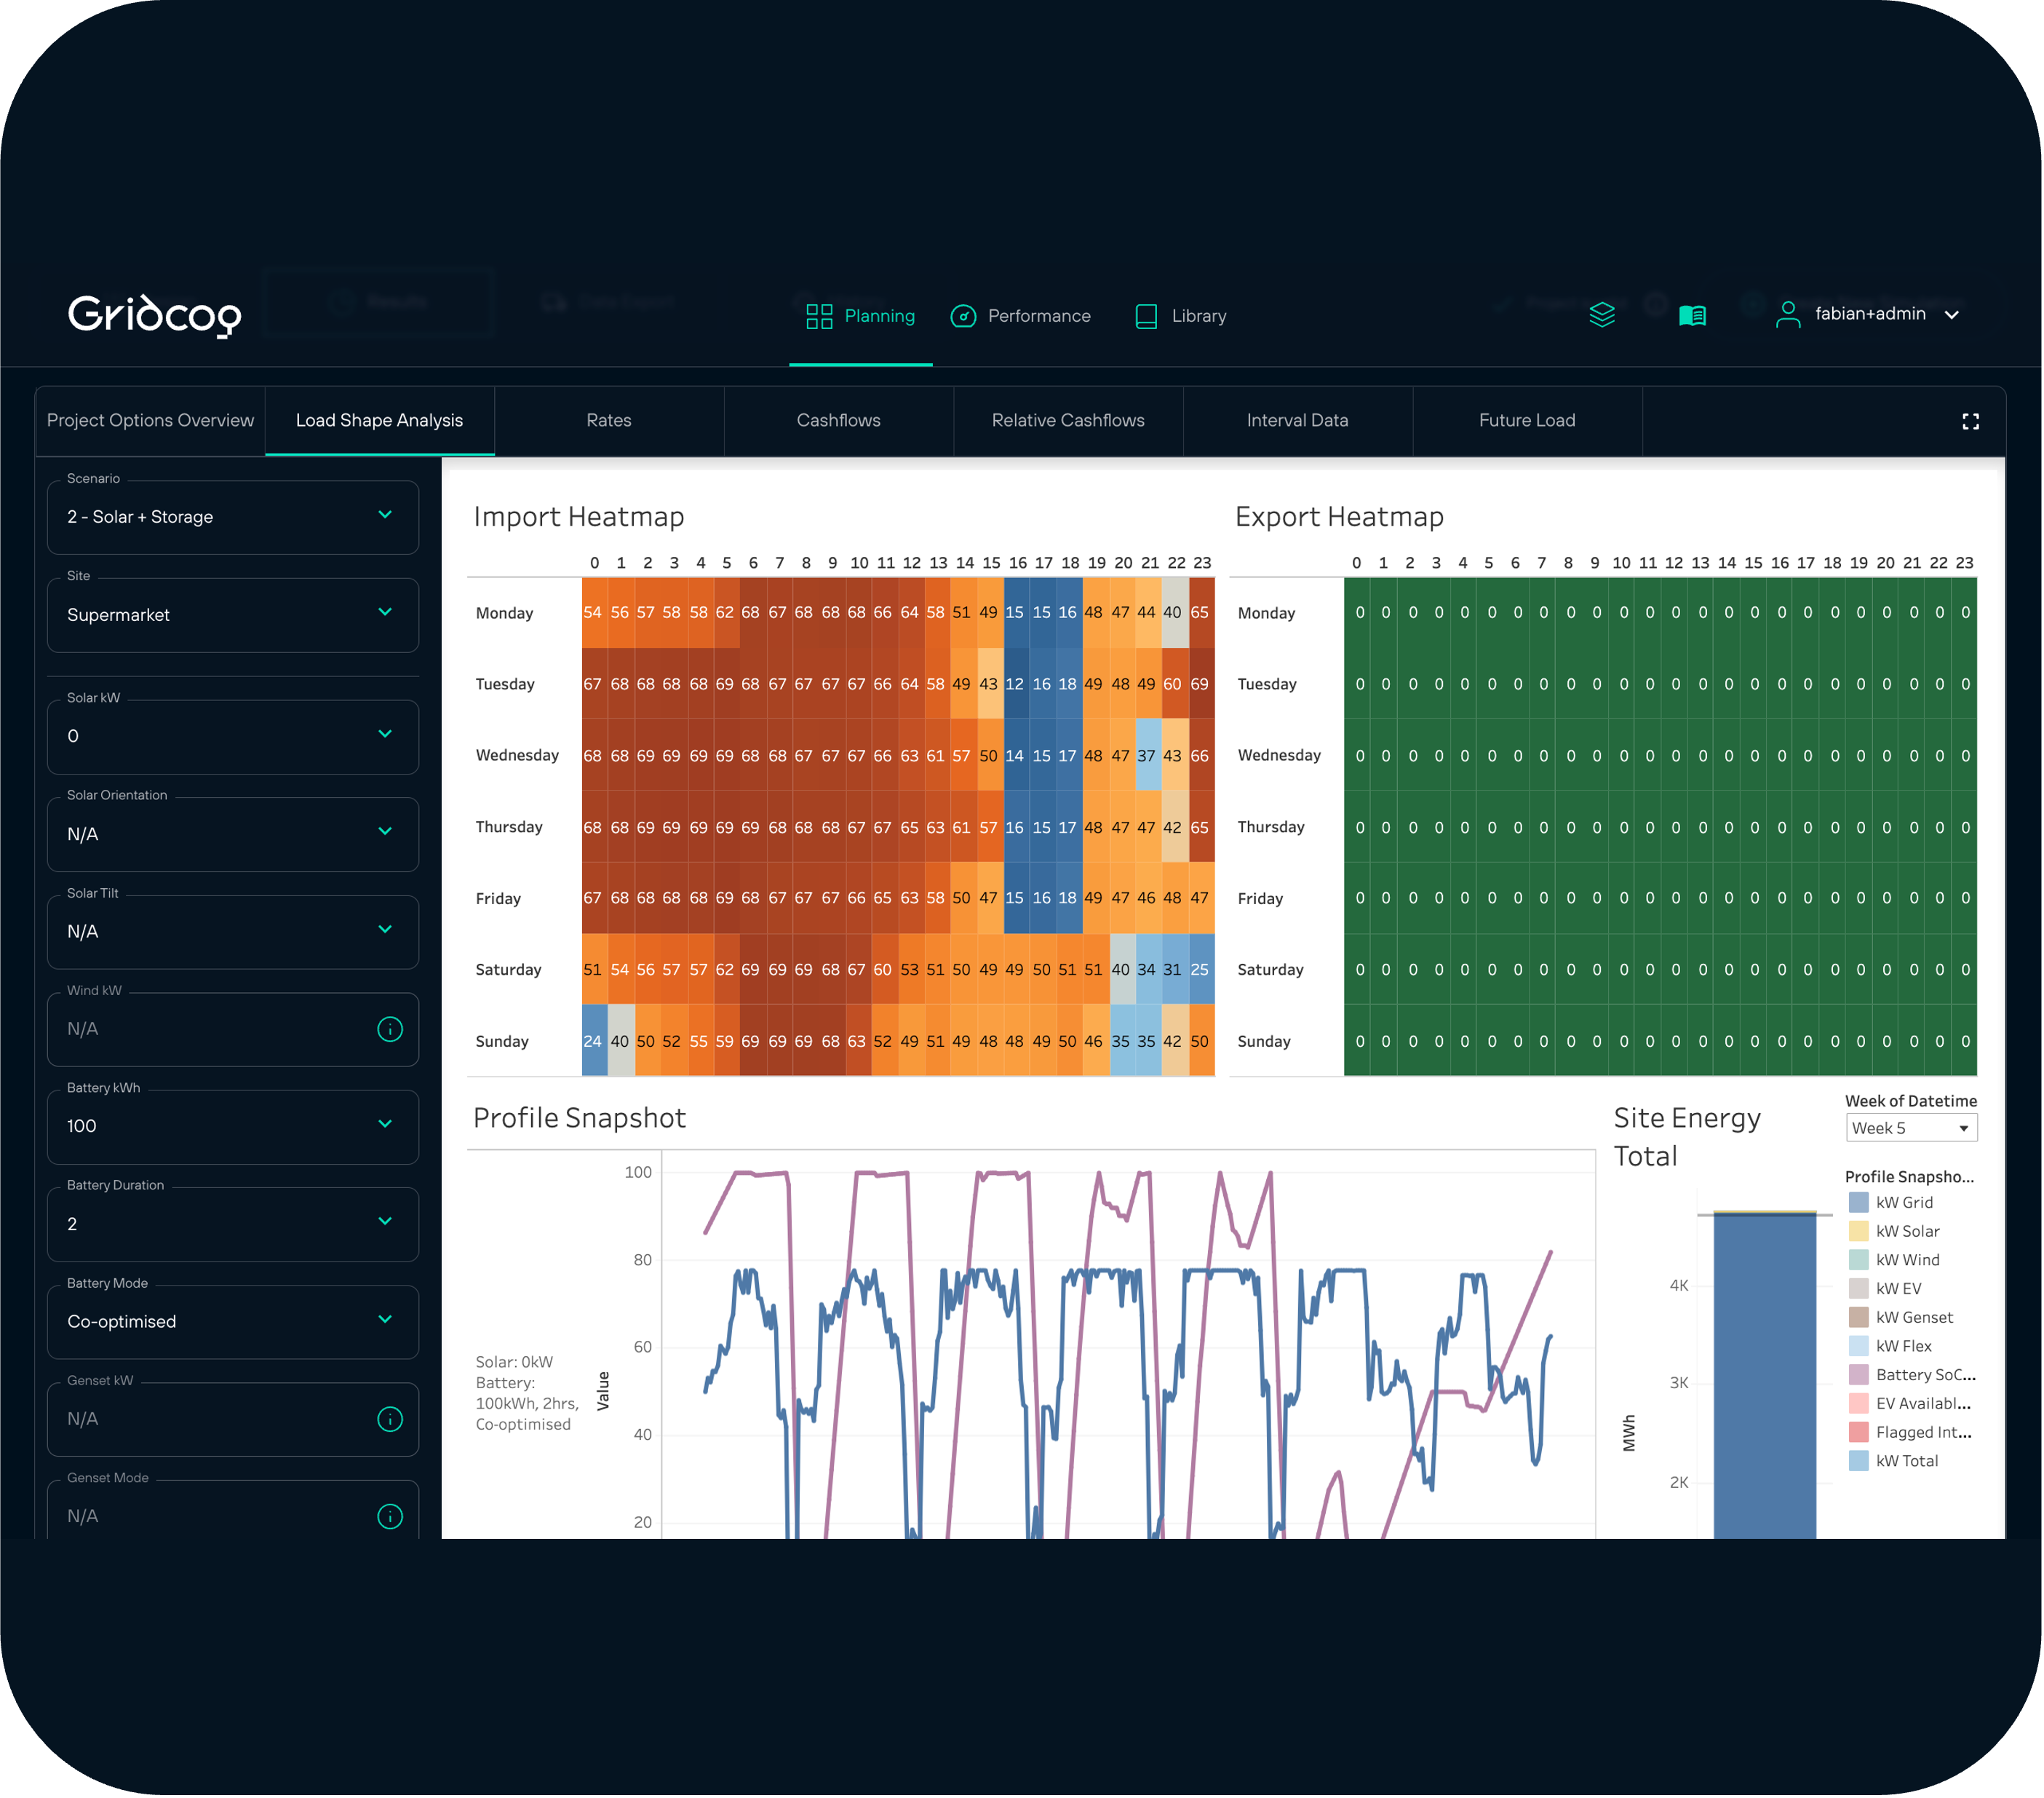
Task: Click the Wind kW info icon
Action: [390, 1029]
